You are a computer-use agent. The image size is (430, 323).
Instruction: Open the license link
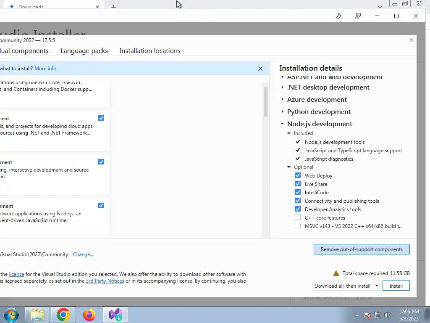pos(16,274)
